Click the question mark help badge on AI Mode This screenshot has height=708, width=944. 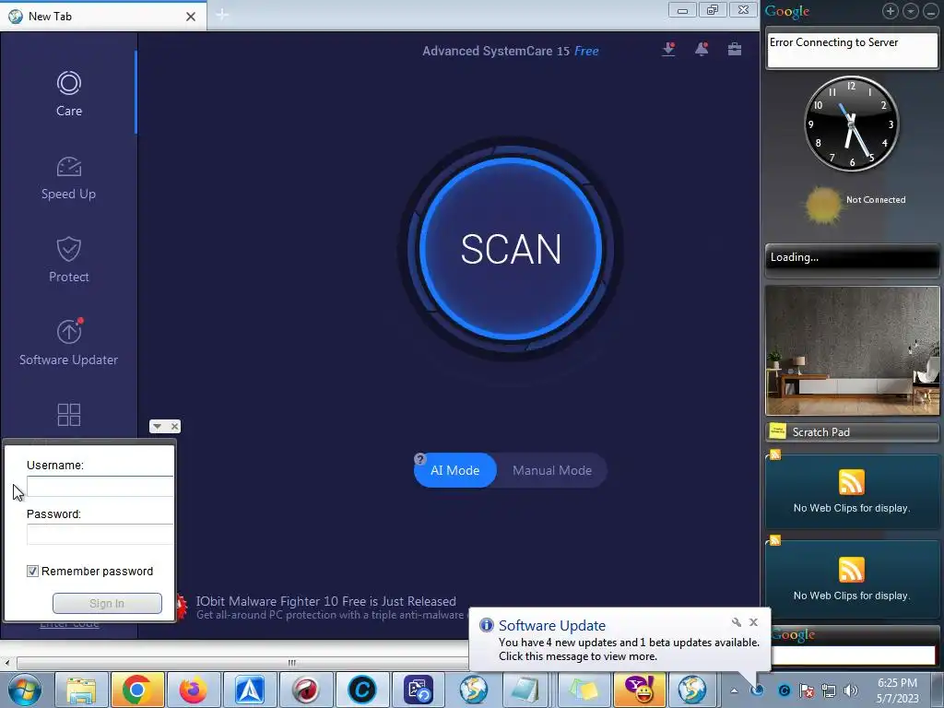click(420, 459)
